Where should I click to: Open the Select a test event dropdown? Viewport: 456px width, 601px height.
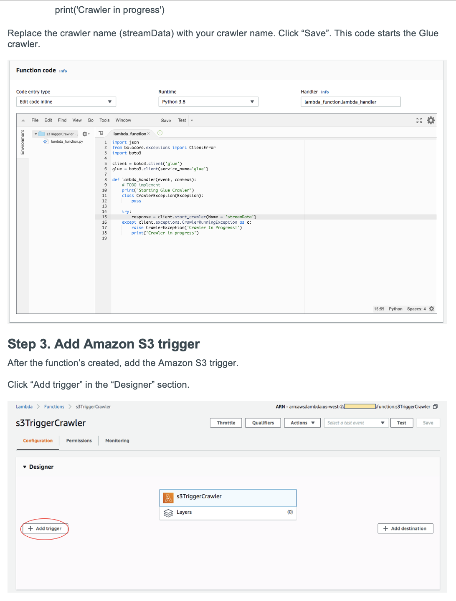click(x=356, y=423)
